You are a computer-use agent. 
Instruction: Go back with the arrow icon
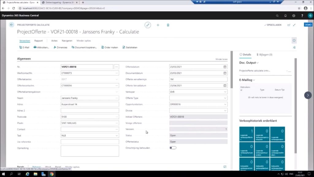click(12, 25)
